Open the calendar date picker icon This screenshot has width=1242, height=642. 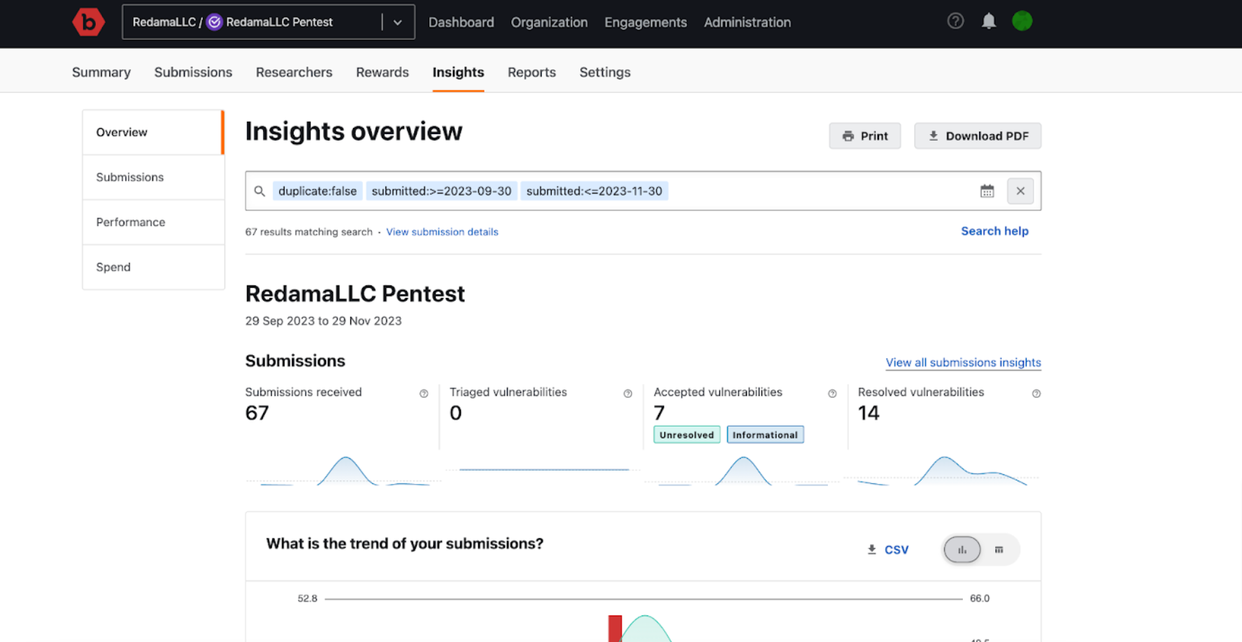click(x=987, y=191)
